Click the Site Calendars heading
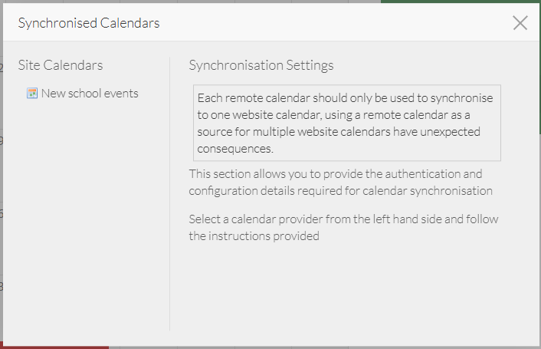Screen dimensions: 541x349 (61, 65)
